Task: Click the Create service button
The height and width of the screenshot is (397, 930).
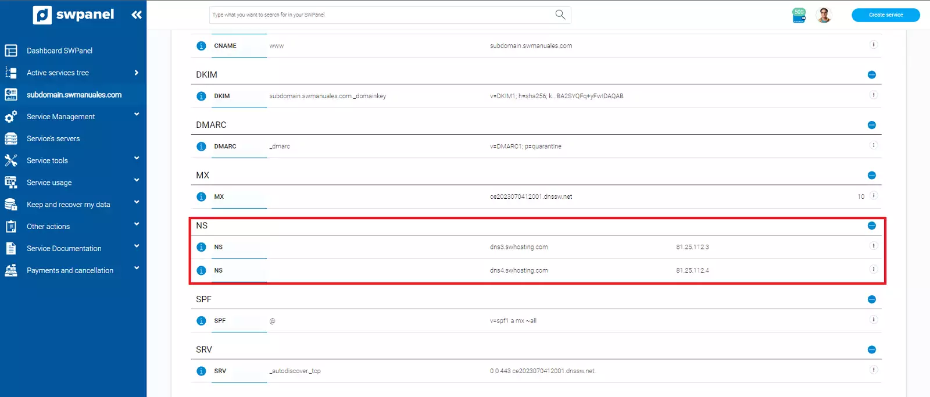Action: 885,15
